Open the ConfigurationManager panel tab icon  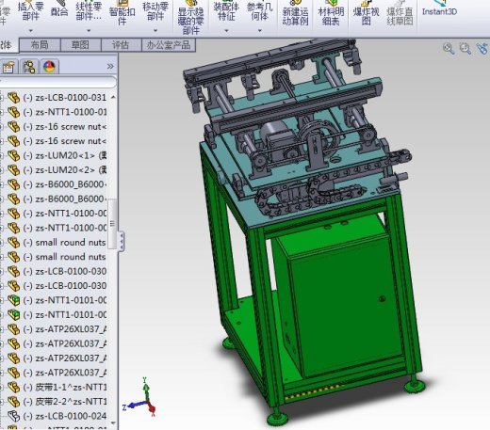pos(29,67)
